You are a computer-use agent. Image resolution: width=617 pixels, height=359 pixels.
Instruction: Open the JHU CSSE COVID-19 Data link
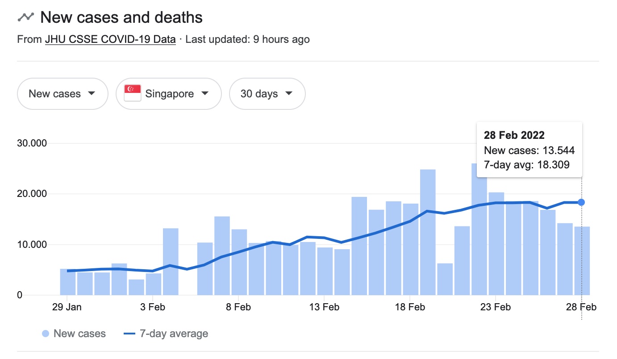click(110, 39)
